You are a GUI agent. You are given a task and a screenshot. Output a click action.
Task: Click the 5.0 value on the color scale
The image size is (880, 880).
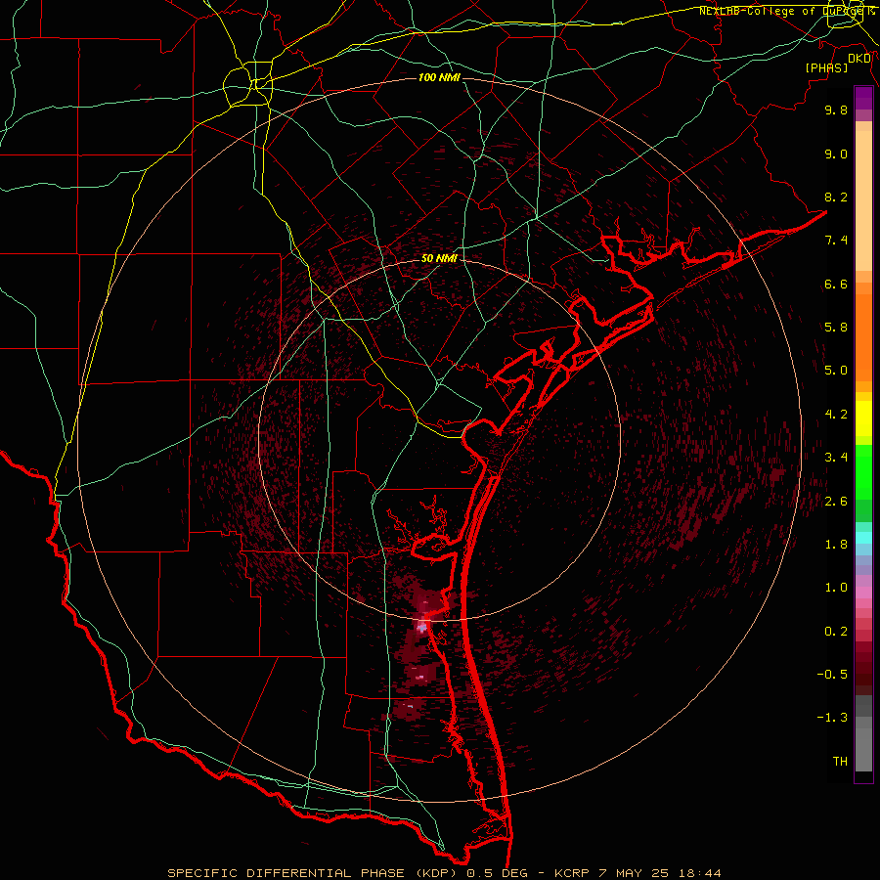point(836,371)
